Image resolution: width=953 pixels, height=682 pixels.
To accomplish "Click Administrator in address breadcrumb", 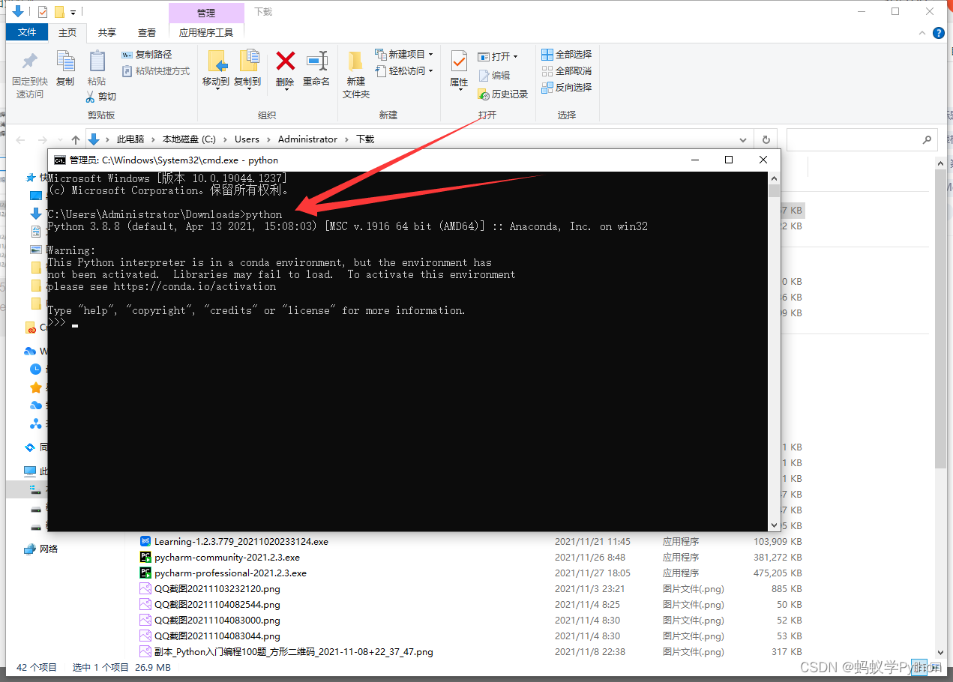I will pos(307,139).
